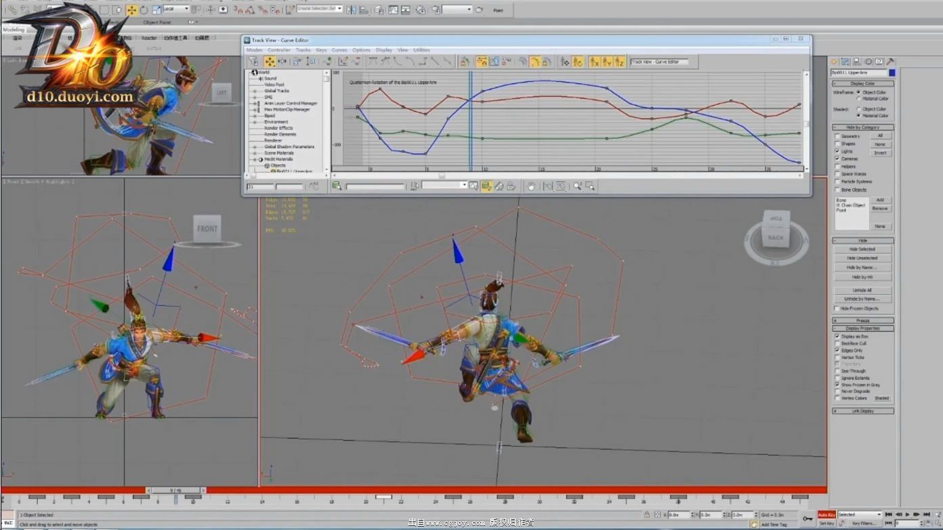
Task: Click the Zoom magnifier icon in Curve Editor
Action: pos(578,185)
